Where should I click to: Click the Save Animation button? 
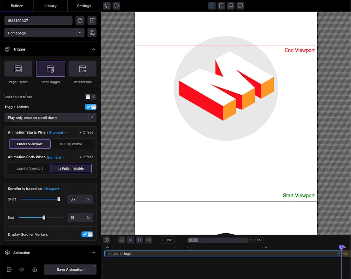pyautogui.click(x=70, y=270)
